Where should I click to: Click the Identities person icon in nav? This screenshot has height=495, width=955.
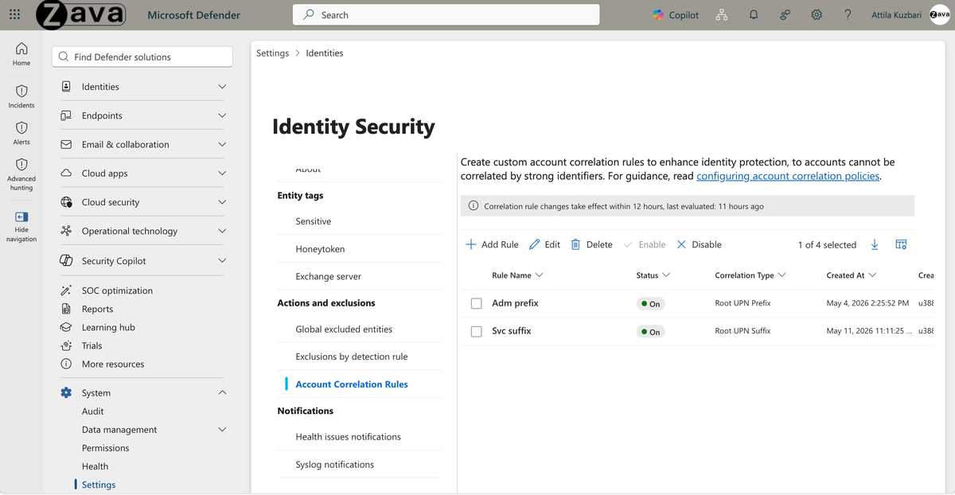pyautogui.click(x=67, y=87)
